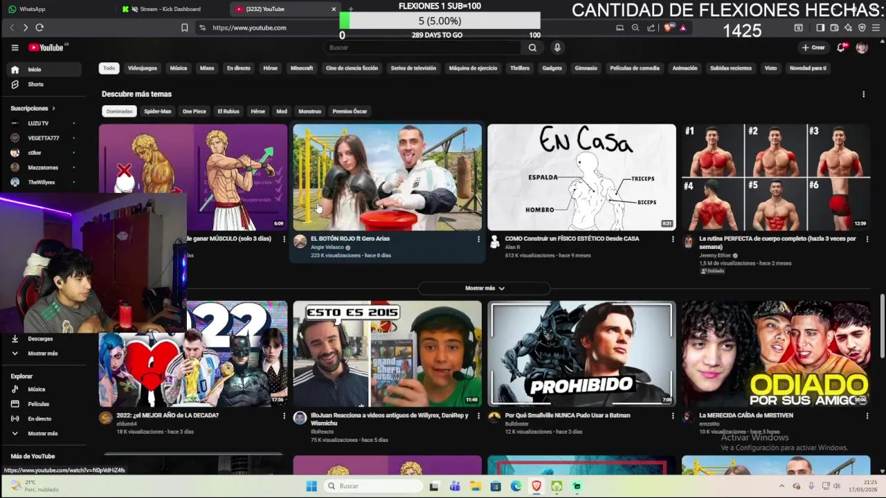The image size is (886, 498).
Task: Select the Todo filter chip
Action: [109, 68]
